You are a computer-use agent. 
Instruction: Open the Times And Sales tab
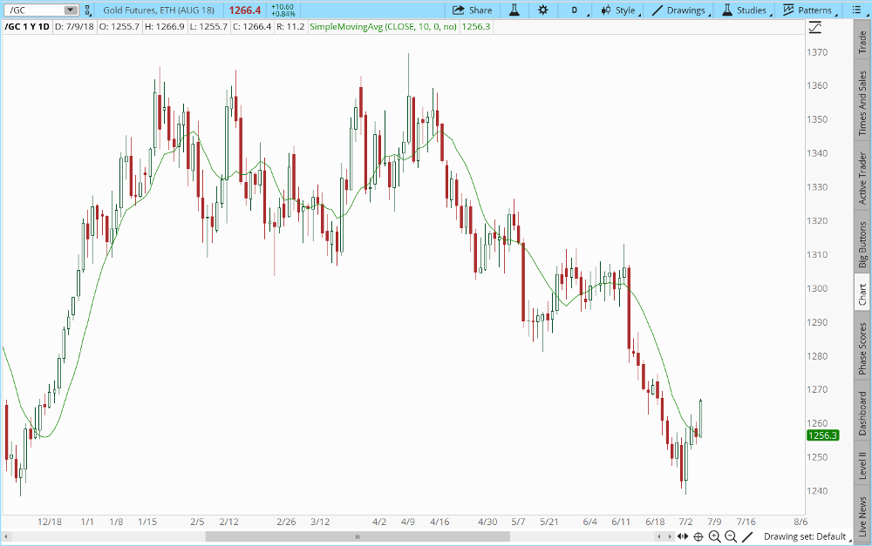[x=862, y=104]
